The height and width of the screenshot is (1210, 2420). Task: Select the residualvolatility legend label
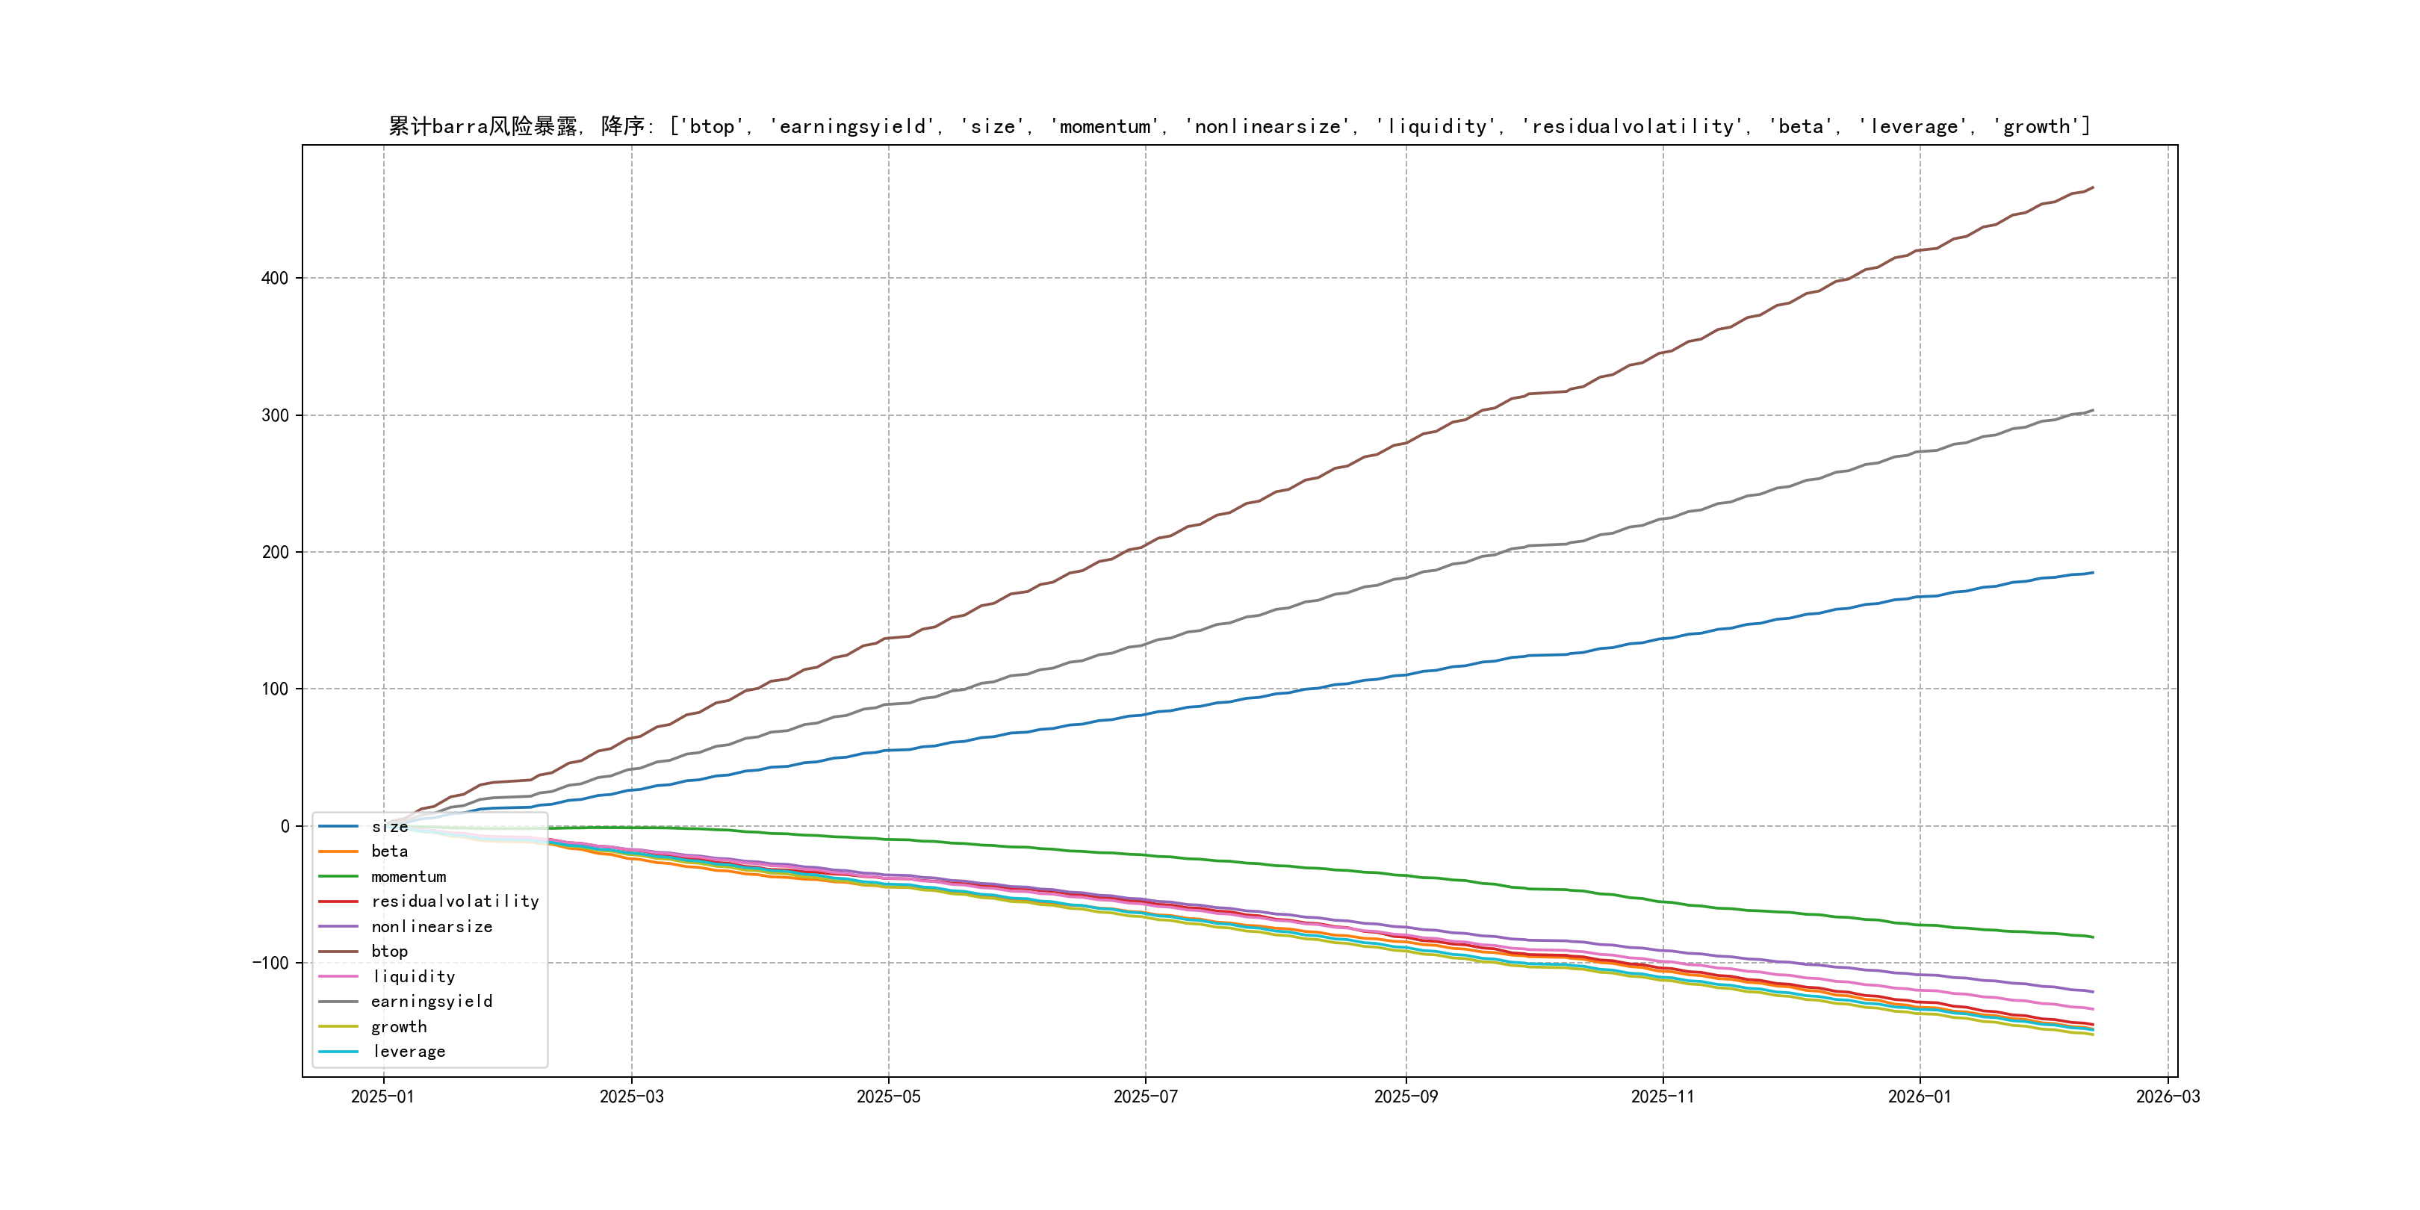pyautogui.click(x=455, y=902)
